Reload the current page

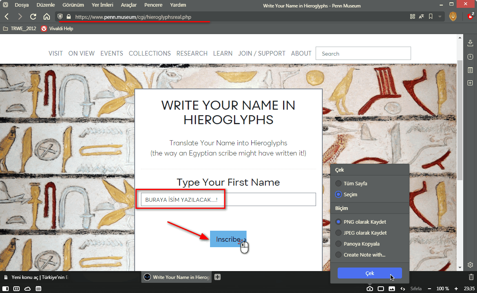(33, 16)
